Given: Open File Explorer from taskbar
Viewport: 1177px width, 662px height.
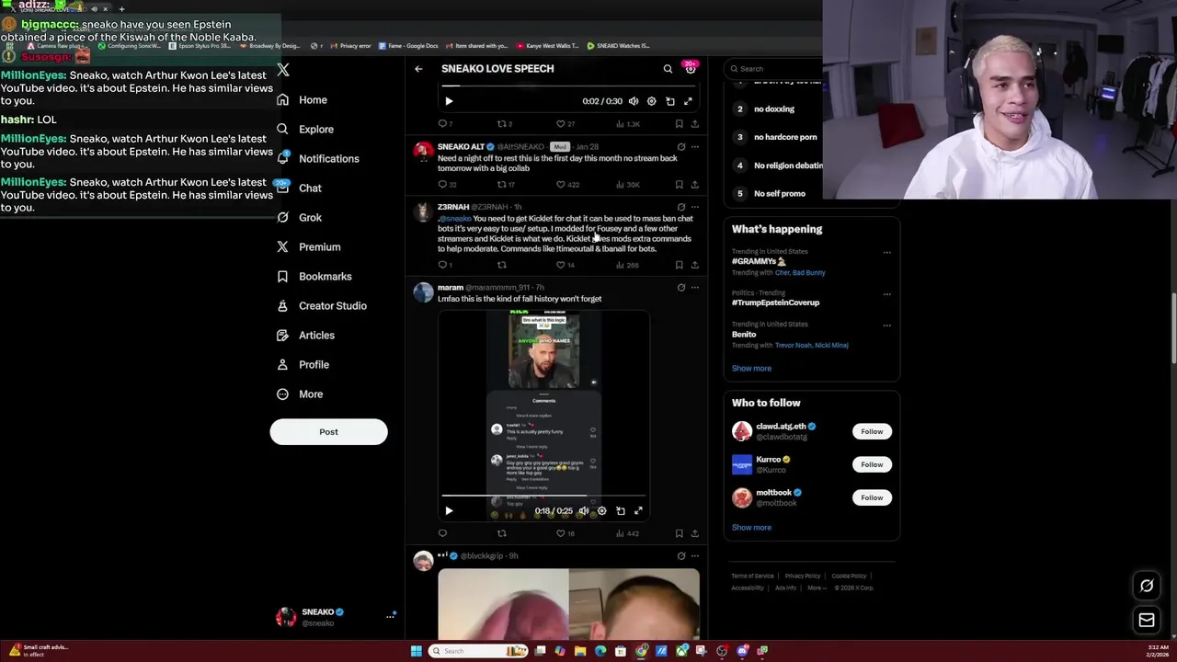Looking at the screenshot, I should pos(580,651).
